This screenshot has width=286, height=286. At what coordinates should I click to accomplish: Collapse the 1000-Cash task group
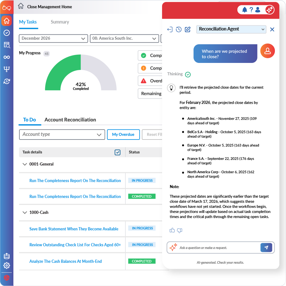pyautogui.click(x=24, y=213)
